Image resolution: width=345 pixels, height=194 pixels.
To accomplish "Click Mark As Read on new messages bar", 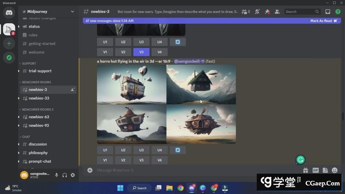I will tap(323, 21).
